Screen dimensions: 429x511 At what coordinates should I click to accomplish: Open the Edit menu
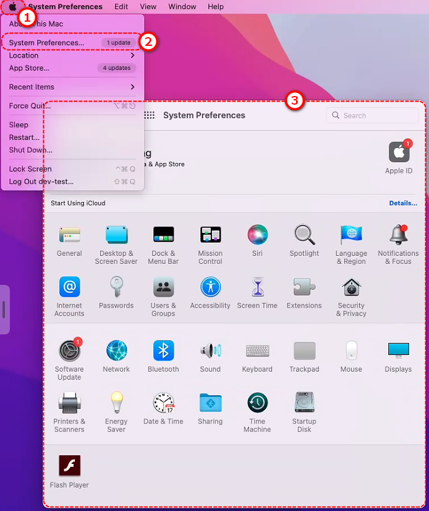[121, 7]
